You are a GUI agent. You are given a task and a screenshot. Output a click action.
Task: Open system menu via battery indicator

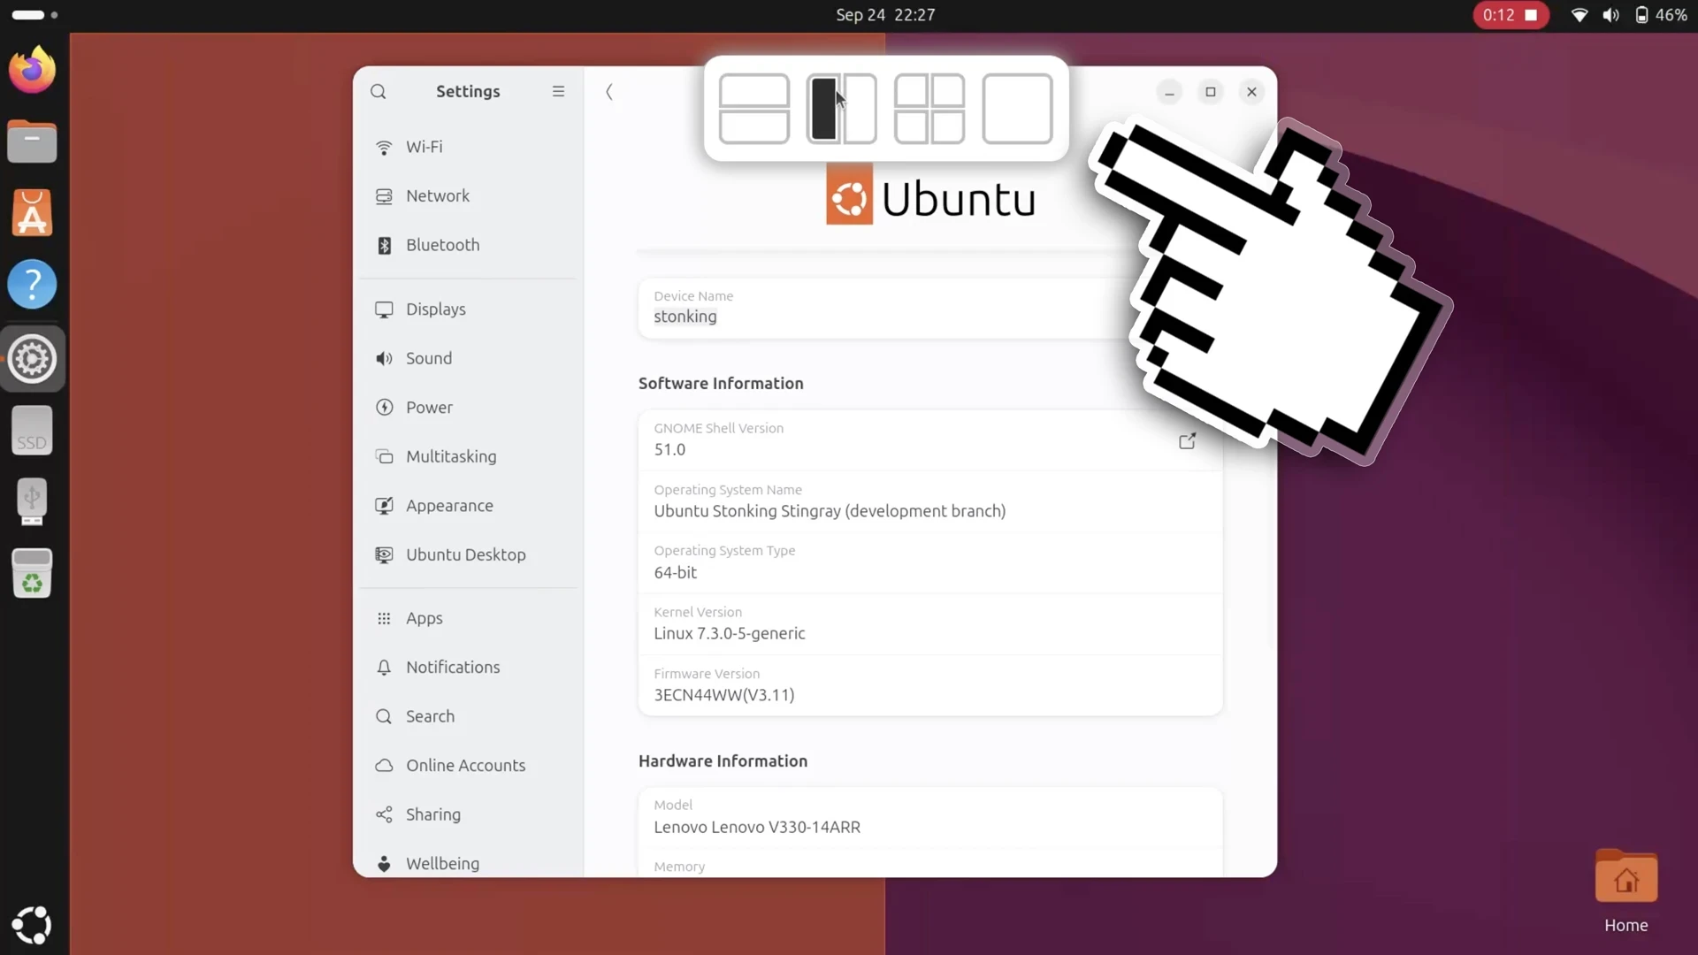coord(1661,15)
